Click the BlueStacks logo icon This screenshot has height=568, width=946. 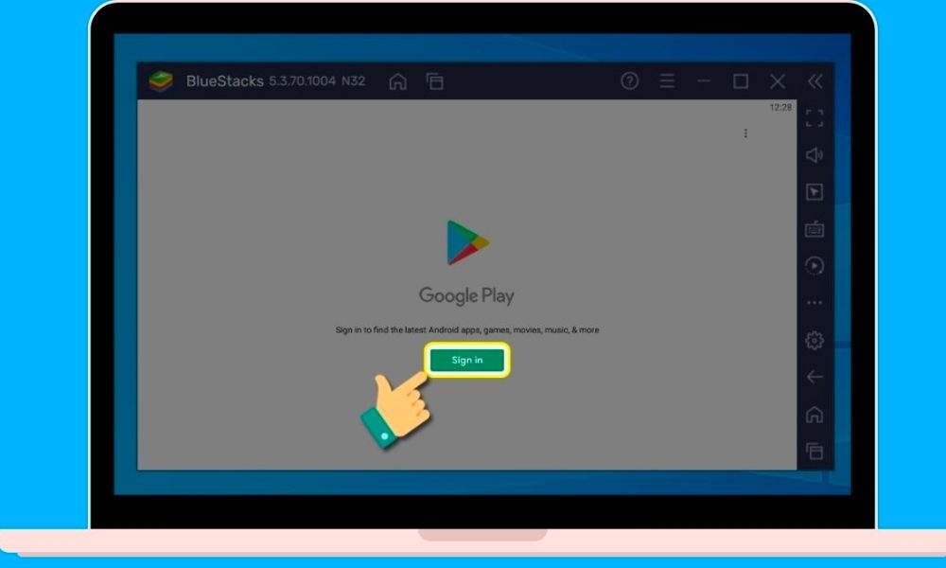click(161, 80)
